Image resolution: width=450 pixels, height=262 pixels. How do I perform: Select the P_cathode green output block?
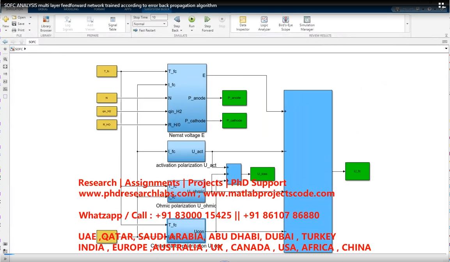pyautogui.click(x=234, y=120)
